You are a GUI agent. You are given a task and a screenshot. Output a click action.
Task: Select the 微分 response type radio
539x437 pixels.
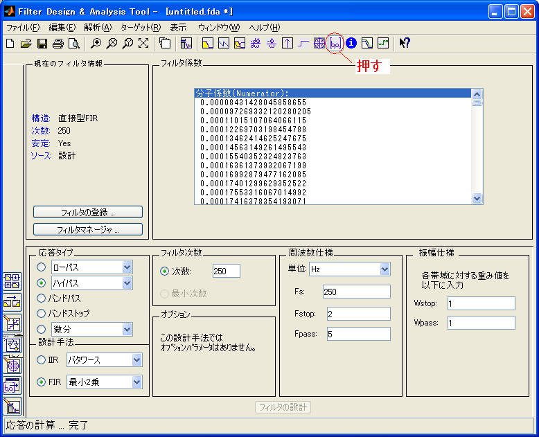[42, 329]
